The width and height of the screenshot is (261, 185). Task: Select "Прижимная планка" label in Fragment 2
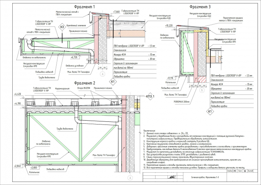(x=103, y=88)
